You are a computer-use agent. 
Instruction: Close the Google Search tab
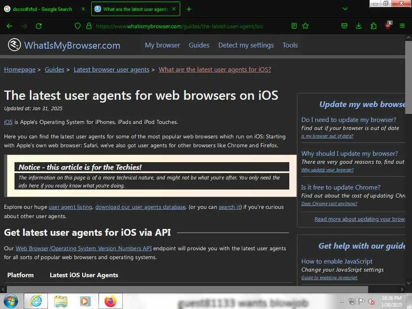83,9
